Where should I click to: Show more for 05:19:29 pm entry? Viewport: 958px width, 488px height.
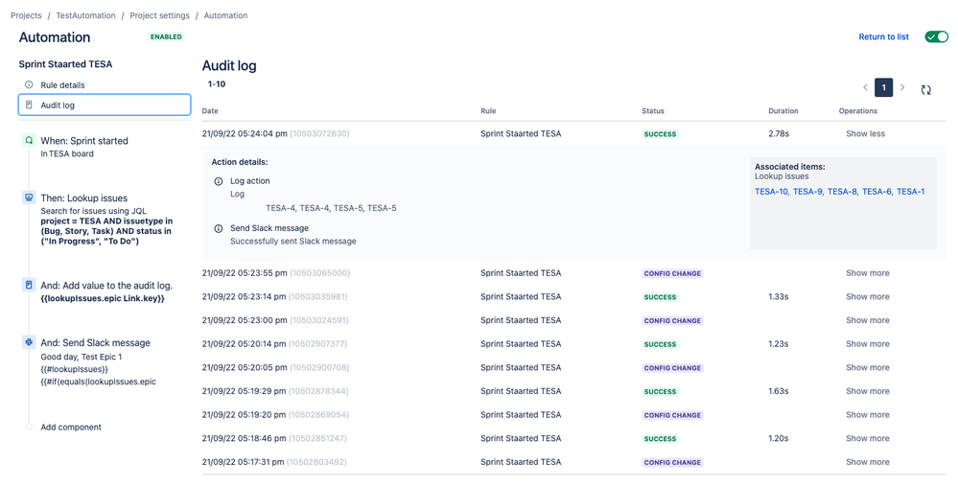(868, 391)
